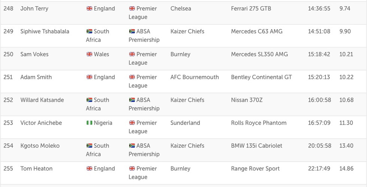
Task: Click the England flag in Tom Heaton's row
Action: [90, 169]
